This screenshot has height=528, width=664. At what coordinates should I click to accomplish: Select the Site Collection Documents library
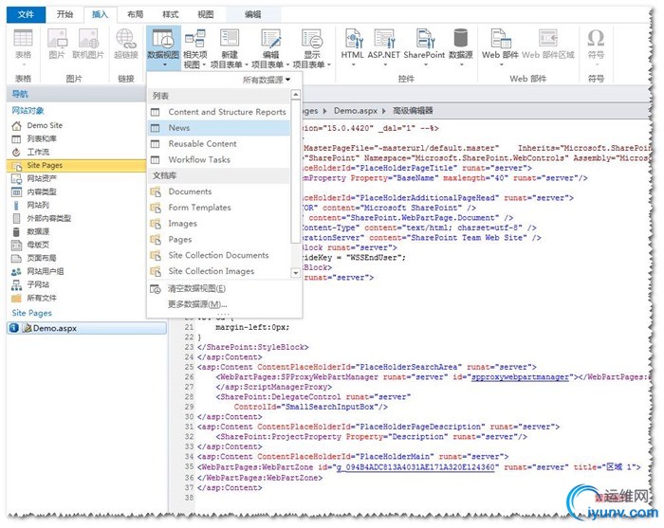(219, 256)
